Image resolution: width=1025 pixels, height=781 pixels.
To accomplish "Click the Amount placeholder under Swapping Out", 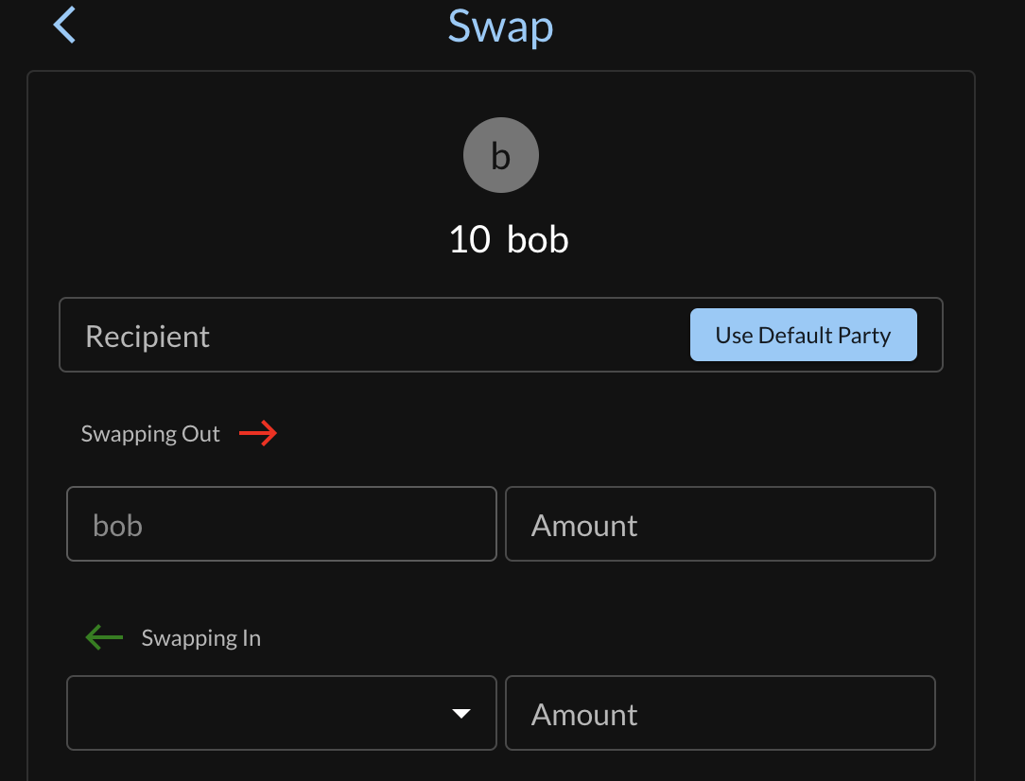I will [584, 526].
